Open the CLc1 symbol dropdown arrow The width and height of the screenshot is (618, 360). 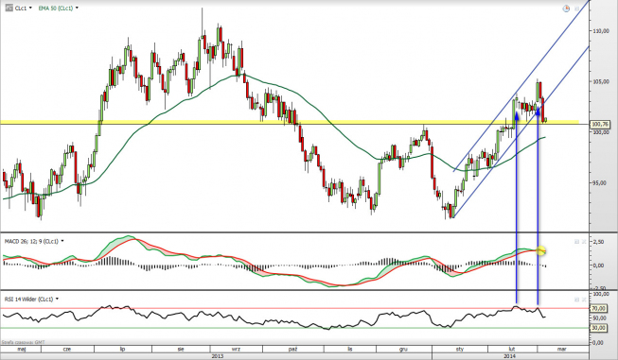[30, 8]
